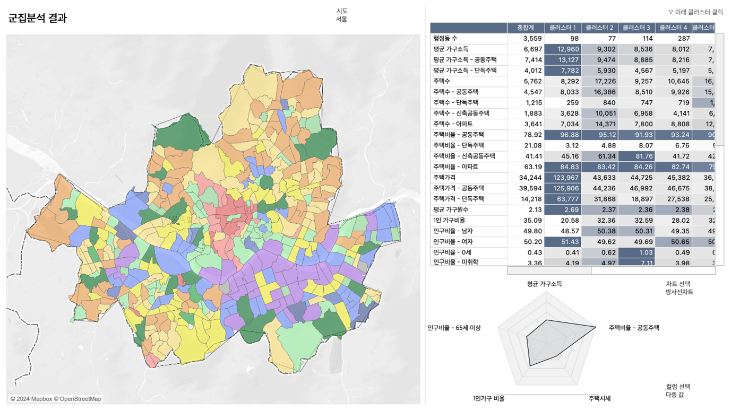
Task: Click the 81.76 cell in 클러스터 3
Action: pyautogui.click(x=636, y=156)
